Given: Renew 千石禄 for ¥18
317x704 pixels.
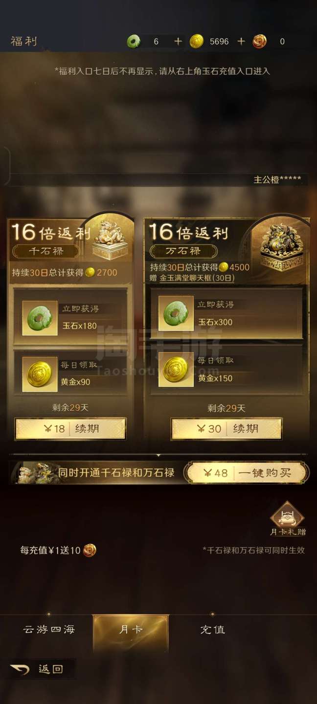Looking at the screenshot, I should click(x=70, y=429).
